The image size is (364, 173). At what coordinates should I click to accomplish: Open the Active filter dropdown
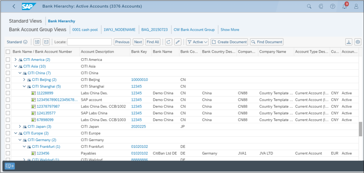click(197, 42)
